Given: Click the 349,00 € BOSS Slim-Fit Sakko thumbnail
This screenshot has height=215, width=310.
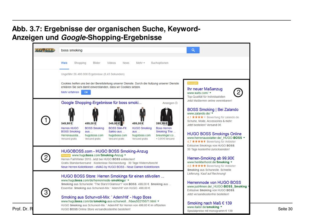Looking at the screenshot, I should click(x=119, y=116).
